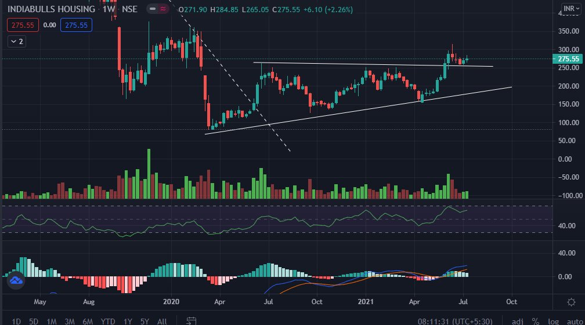Click the closing value C275.55 in header
The height and width of the screenshot is (325, 585).
(x=286, y=10)
